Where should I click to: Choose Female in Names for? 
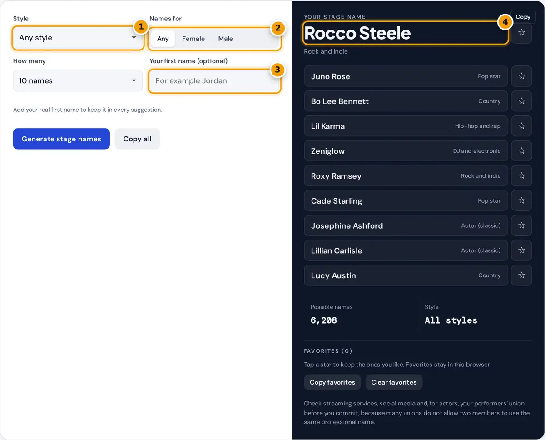coord(193,39)
